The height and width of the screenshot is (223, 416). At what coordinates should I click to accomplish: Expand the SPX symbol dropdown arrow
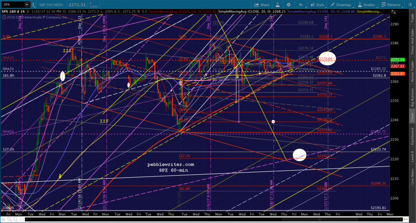click(x=27, y=5)
